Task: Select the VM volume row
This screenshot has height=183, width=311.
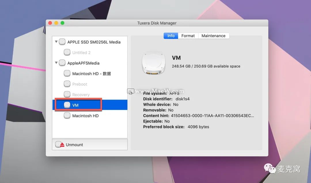Action: (90, 105)
